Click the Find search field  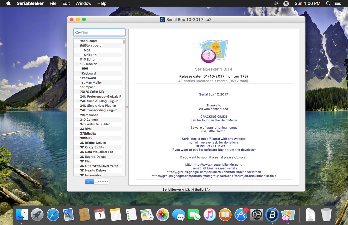(x=102, y=33)
